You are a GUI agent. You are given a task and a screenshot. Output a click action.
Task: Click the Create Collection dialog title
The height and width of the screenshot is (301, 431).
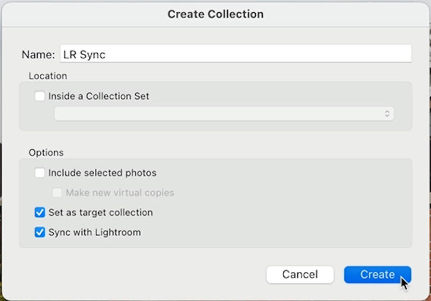point(215,14)
